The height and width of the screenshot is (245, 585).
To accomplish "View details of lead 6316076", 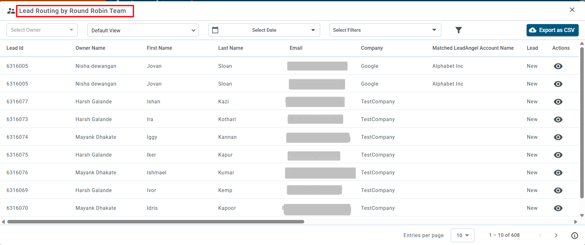I will tap(558, 173).
